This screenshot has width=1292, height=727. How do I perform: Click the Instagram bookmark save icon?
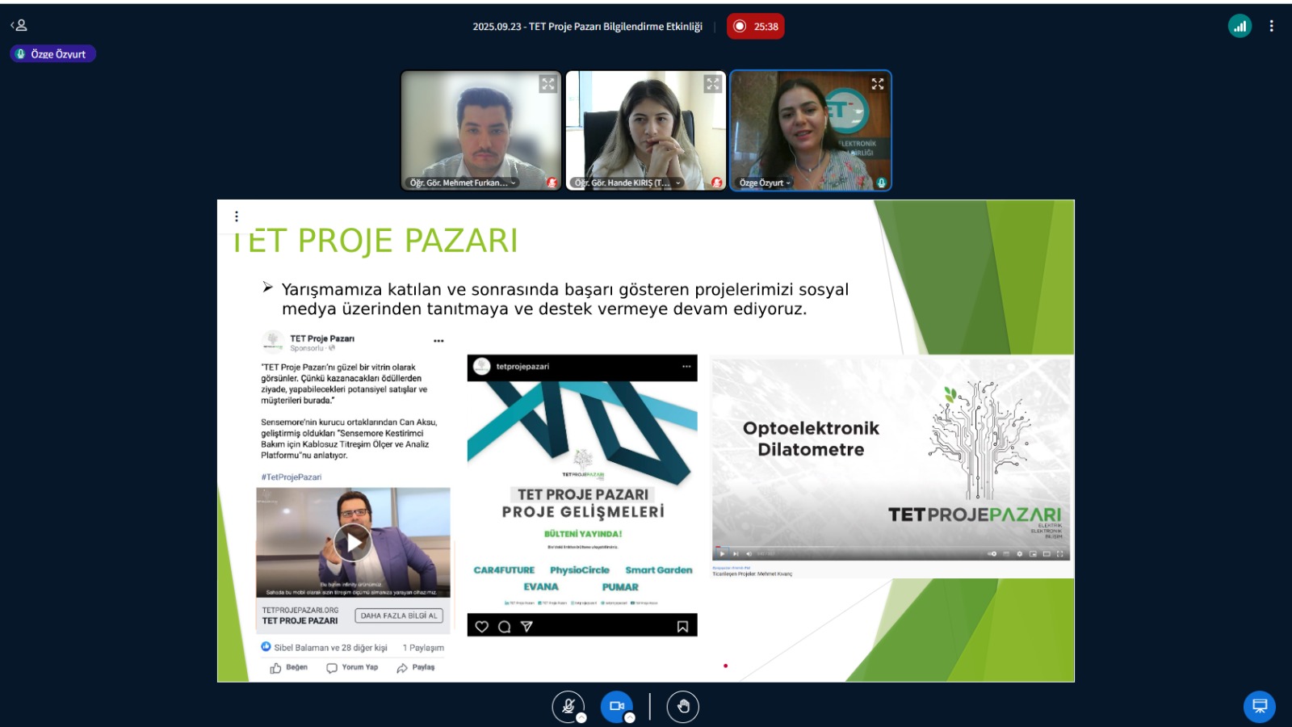pos(682,627)
